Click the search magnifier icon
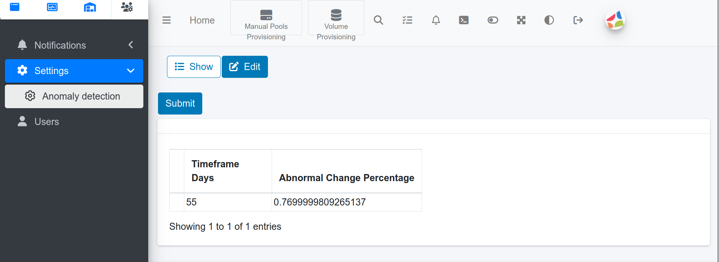The image size is (719, 262). (378, 20)
